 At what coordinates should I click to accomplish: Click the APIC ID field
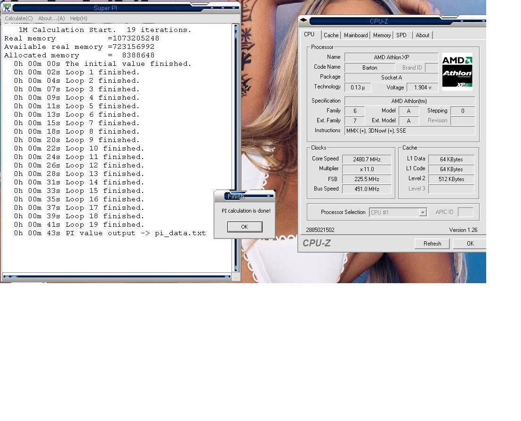tap(465, 212)
